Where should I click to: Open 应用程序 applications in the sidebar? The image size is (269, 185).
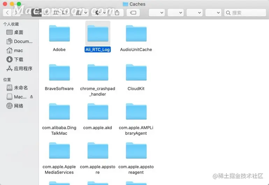click(x=19, y=68)
